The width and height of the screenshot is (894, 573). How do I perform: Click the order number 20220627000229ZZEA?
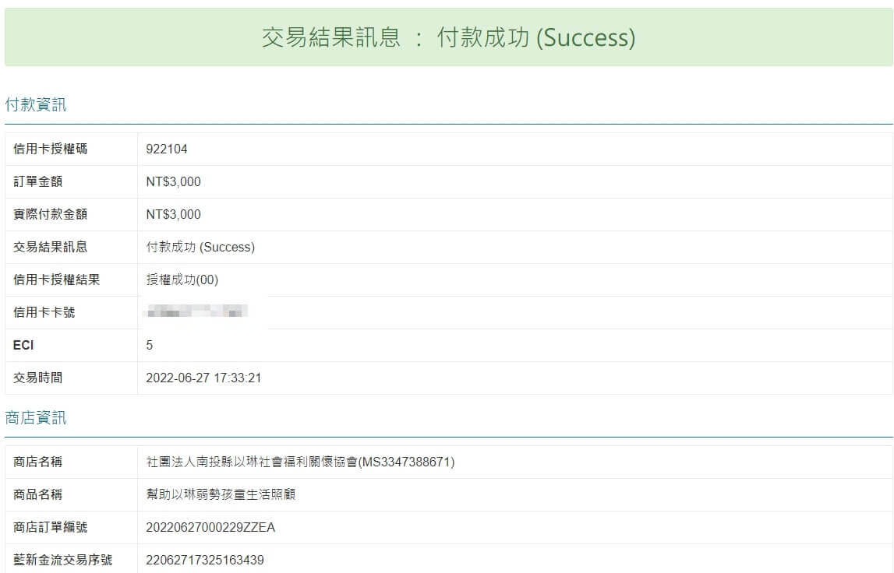click(x=210, y=528)
